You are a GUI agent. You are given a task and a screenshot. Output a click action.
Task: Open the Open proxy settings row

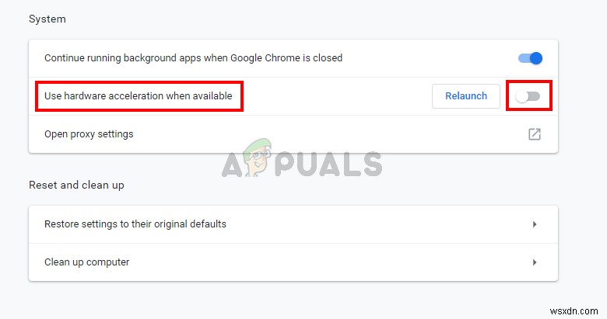point(293,134)
